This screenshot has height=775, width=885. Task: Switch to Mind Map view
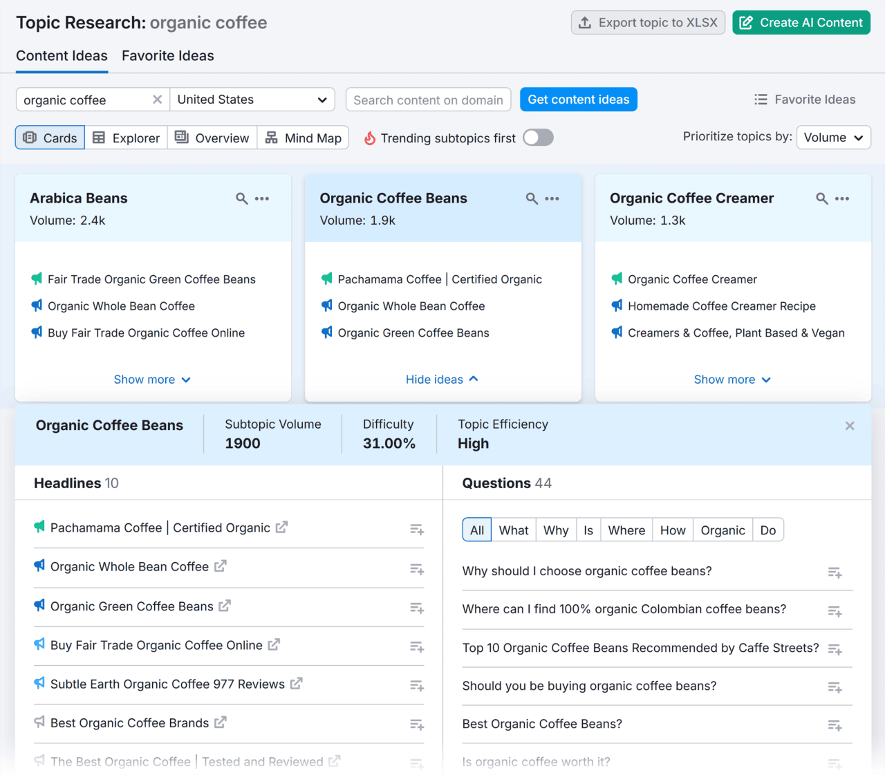[x=303, y=138]
